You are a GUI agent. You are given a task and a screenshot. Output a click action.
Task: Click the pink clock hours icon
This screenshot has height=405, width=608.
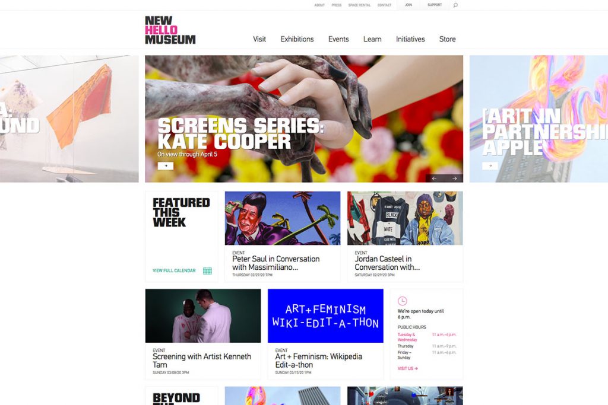click(x=403, y=301)
